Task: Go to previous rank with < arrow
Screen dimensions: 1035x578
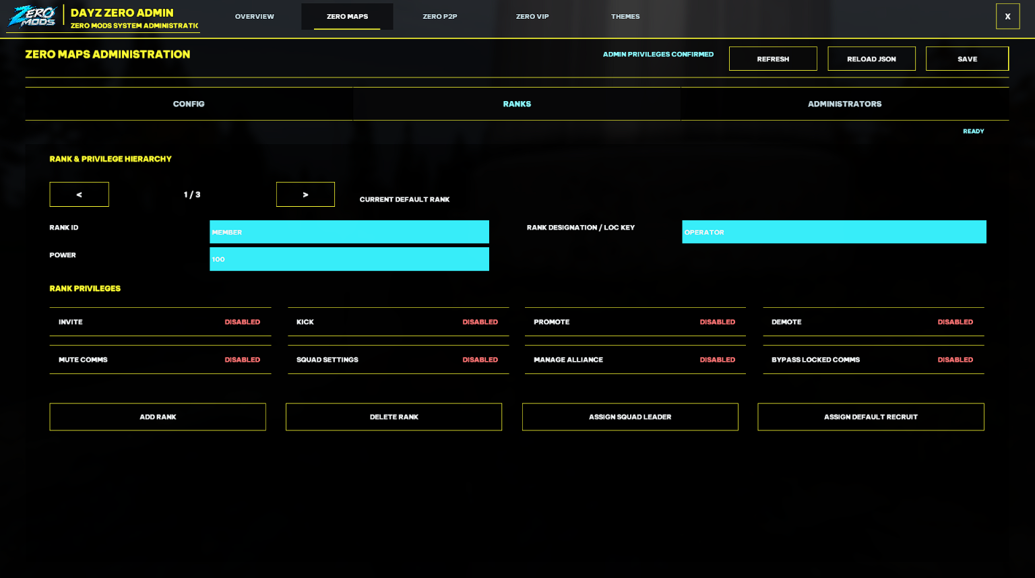Action: [79, 195]
